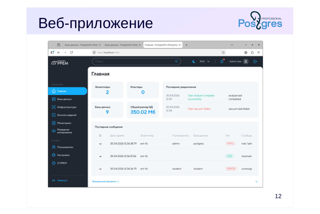Expand the 12:36:37.62 message row
The width and height of the screenshot is (320, 214).
click(100, 157)
